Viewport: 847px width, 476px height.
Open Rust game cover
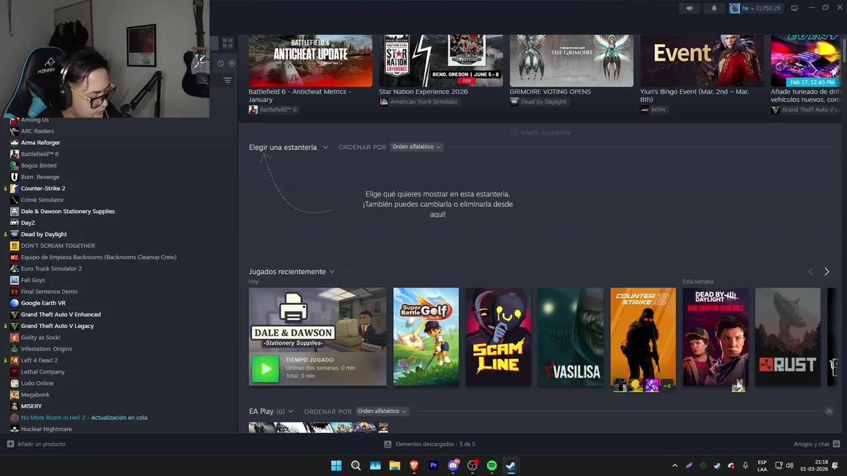[787, 337]
